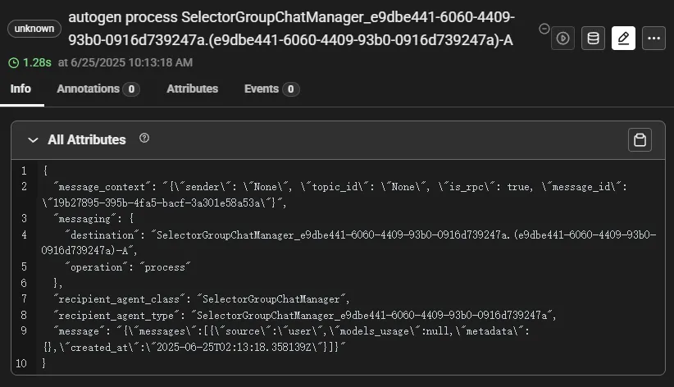Click the Annotations count badge 0
This screenshot has height=387, width=674.
pyautogui.click(x=131, y=89)
